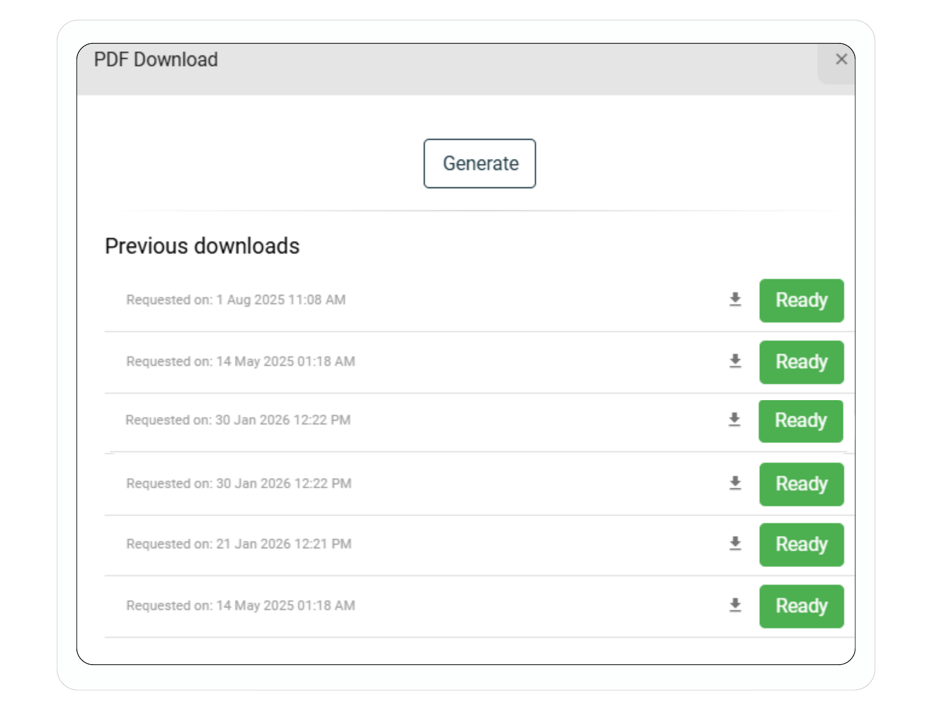Click download icon for bottom 14 May 2025 entry
The width and height of the screenshot is (932, 708).
(735, 605)
